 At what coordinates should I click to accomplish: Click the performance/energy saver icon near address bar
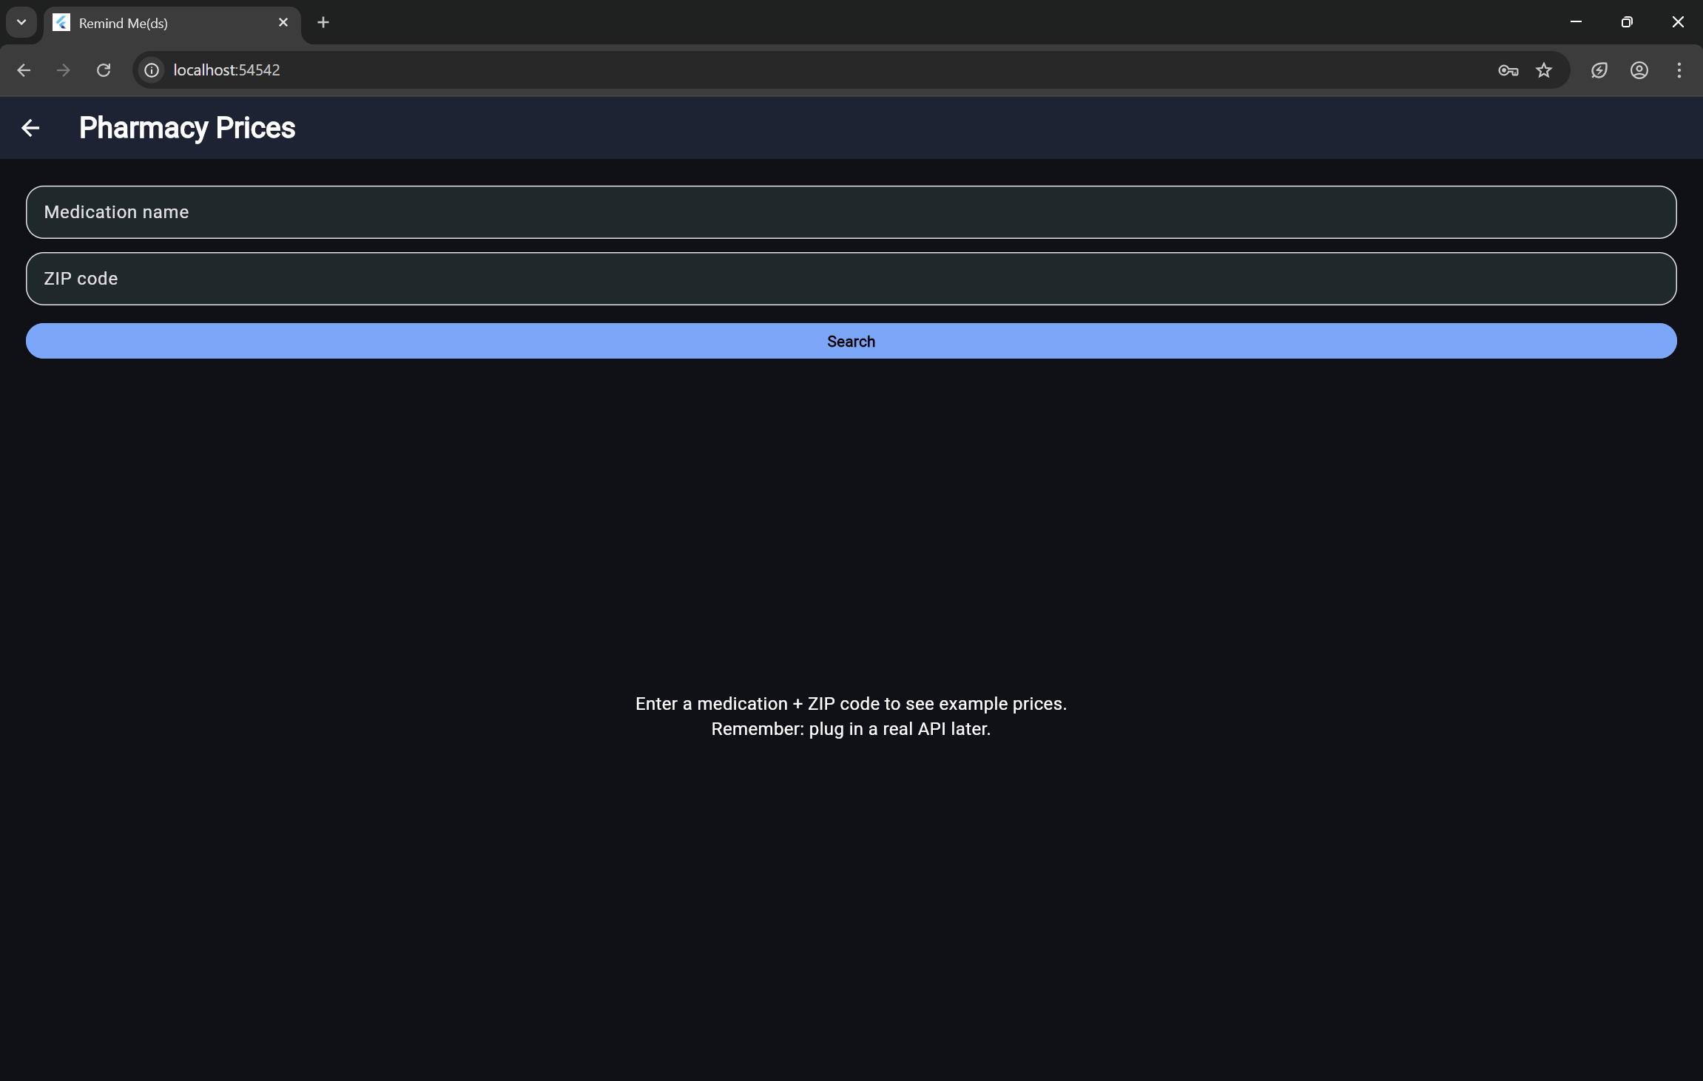tap(1599, 70)
